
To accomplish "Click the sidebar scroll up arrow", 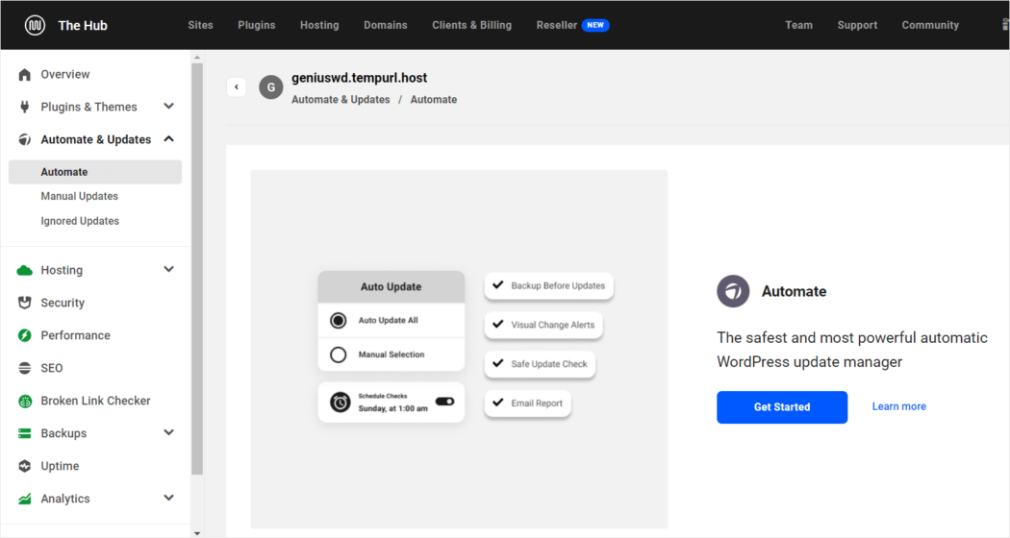I will 197,58.
